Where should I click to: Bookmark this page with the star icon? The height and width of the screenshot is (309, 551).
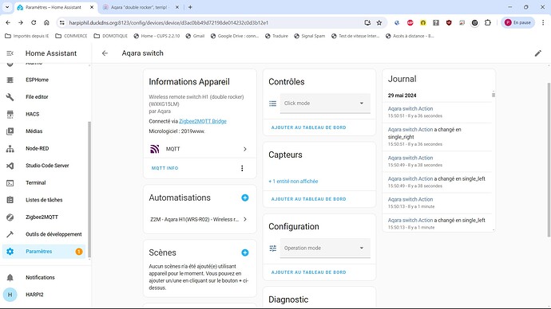pyautogui.click(x=379, y=23)
